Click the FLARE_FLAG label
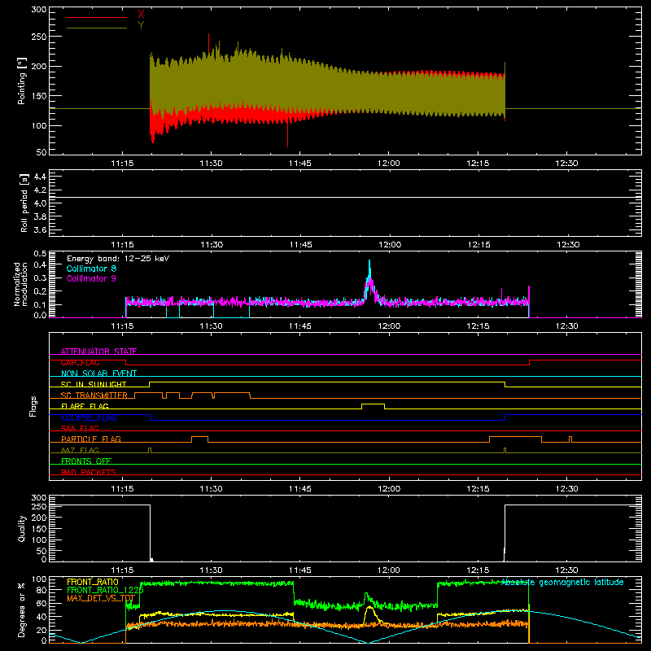Screen dimensions: 651x651 pos(85,406)
